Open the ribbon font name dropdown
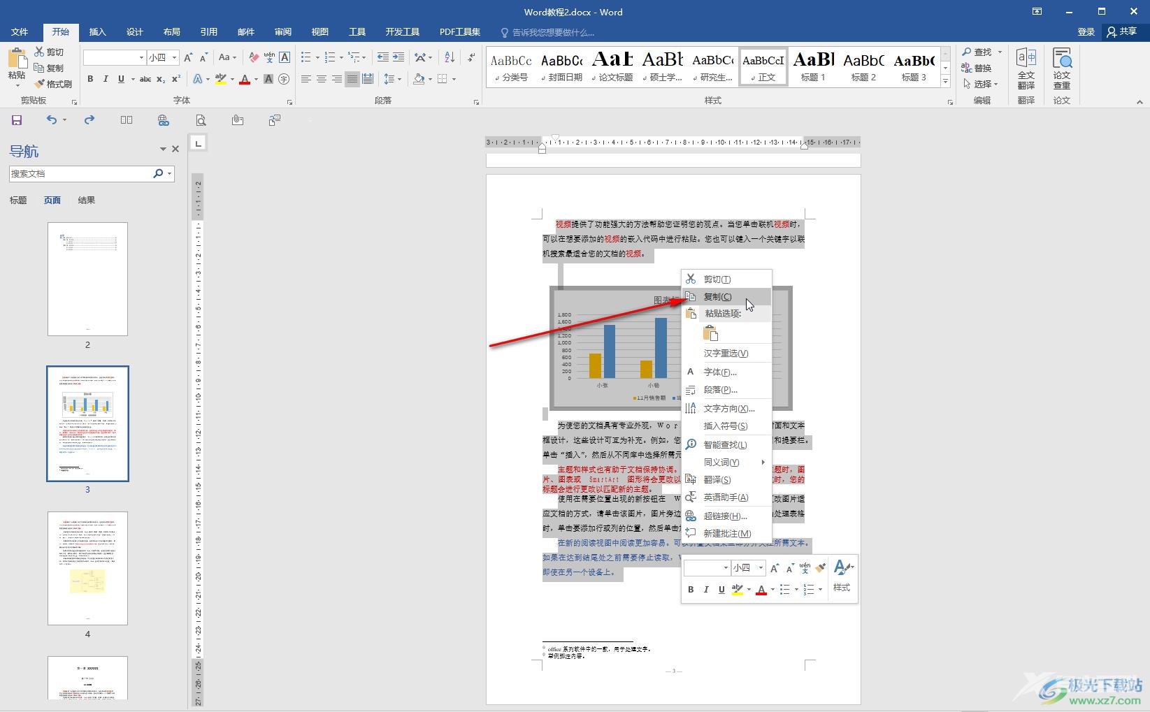The height and width of the screenshot is (712, 1150). [141, 57]
